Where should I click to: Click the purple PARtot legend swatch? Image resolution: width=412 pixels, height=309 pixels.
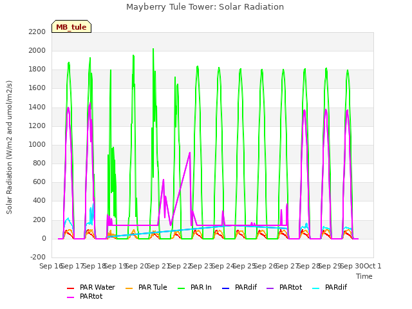(270, 288)
